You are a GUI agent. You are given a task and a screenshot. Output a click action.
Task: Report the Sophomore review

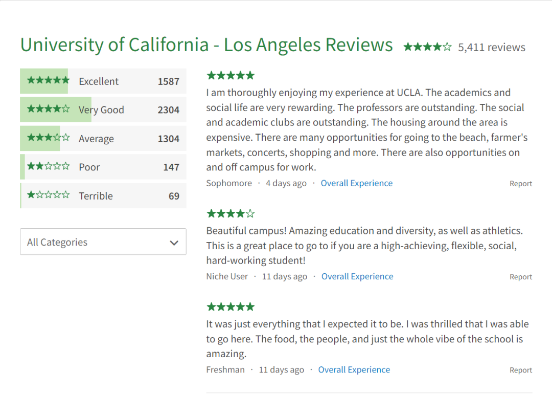pyautogui.click(x=520, y=184)
